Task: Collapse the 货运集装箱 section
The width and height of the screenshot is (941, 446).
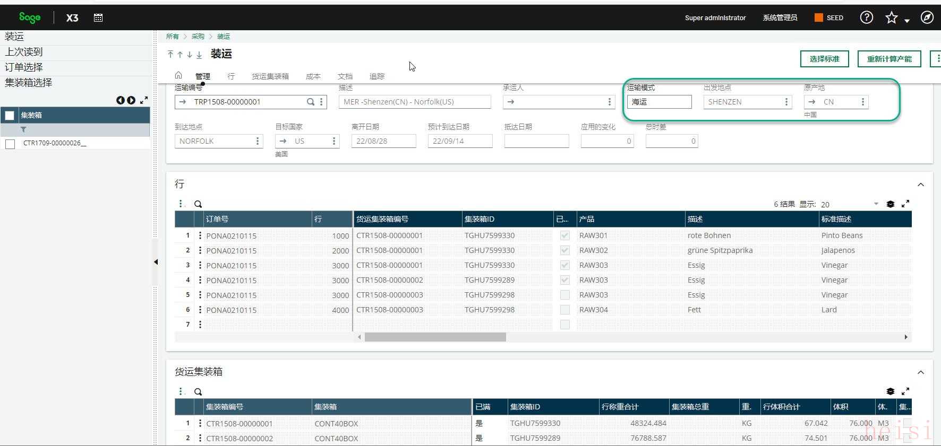Action: point(921,372)
